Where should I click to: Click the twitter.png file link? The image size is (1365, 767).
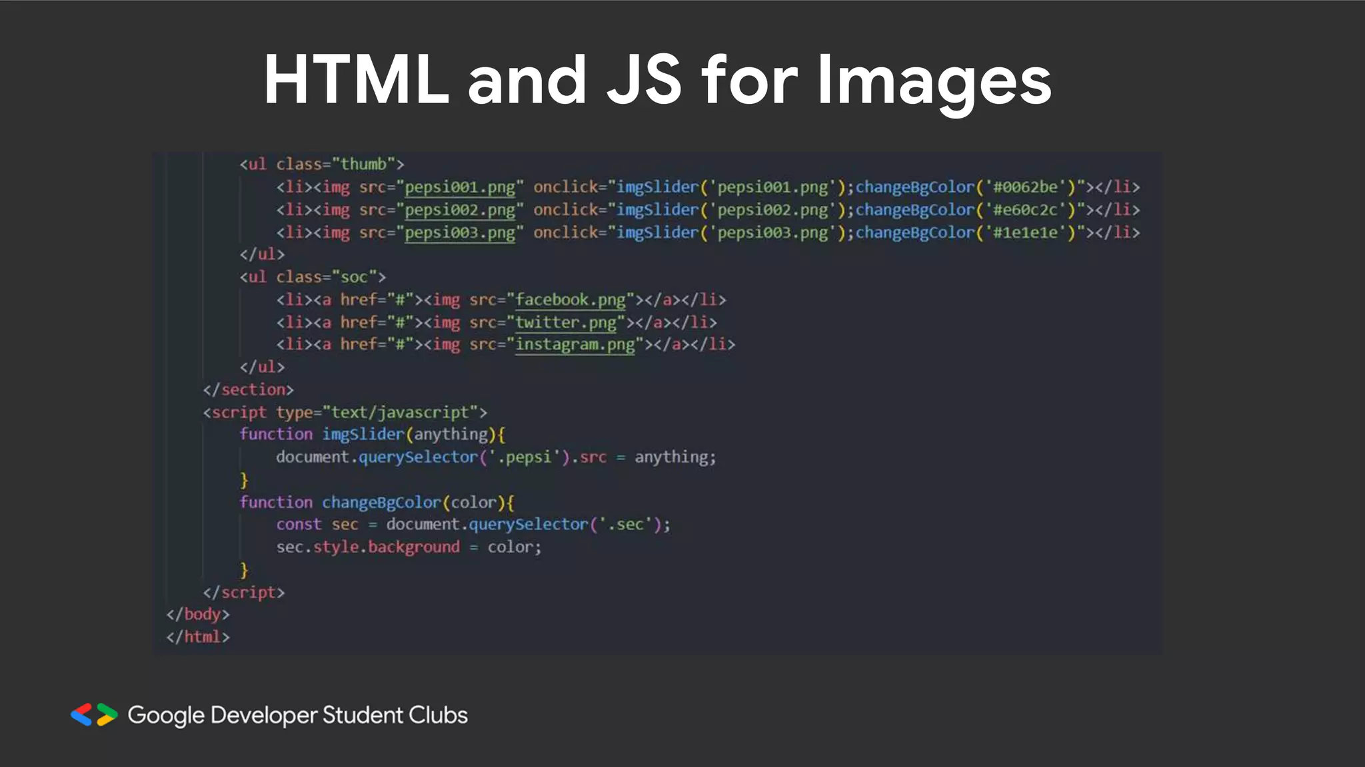566,322
